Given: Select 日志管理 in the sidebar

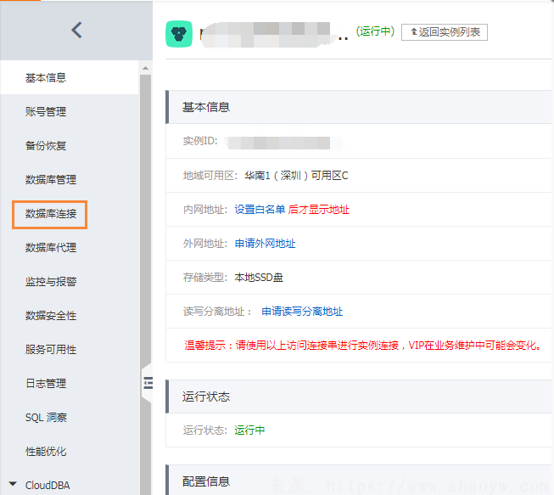Looking at the screenshot, I should [46, 384].
